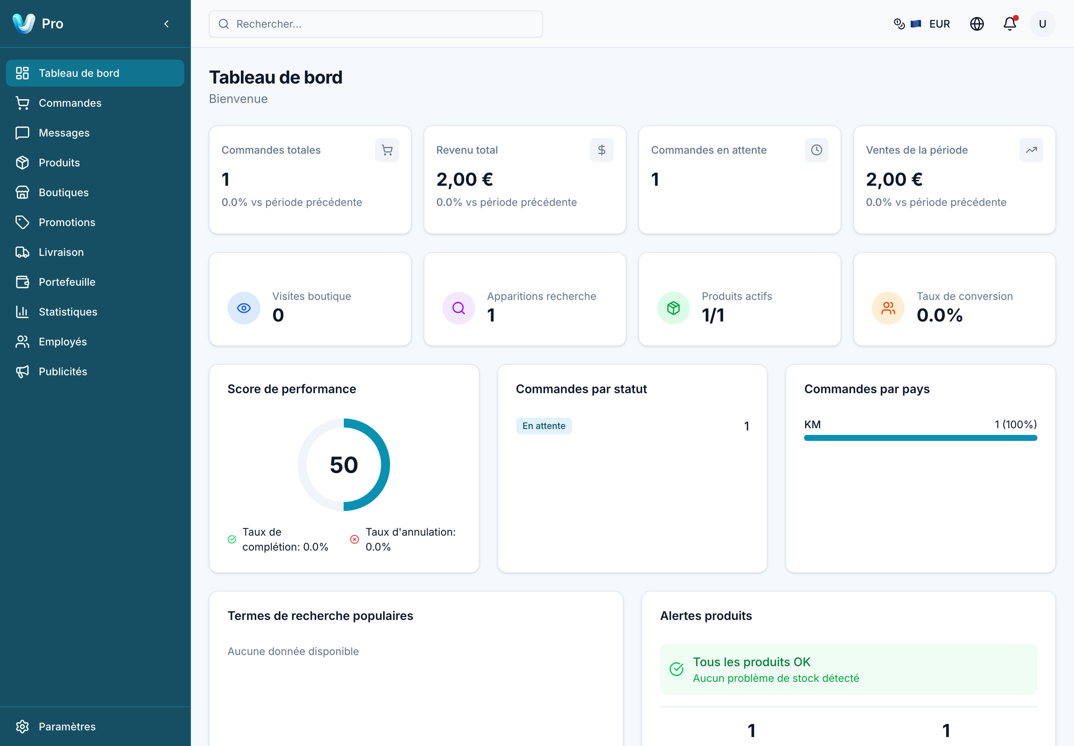Click the Produits actifs 1/1 value

(x=713, y=315)
